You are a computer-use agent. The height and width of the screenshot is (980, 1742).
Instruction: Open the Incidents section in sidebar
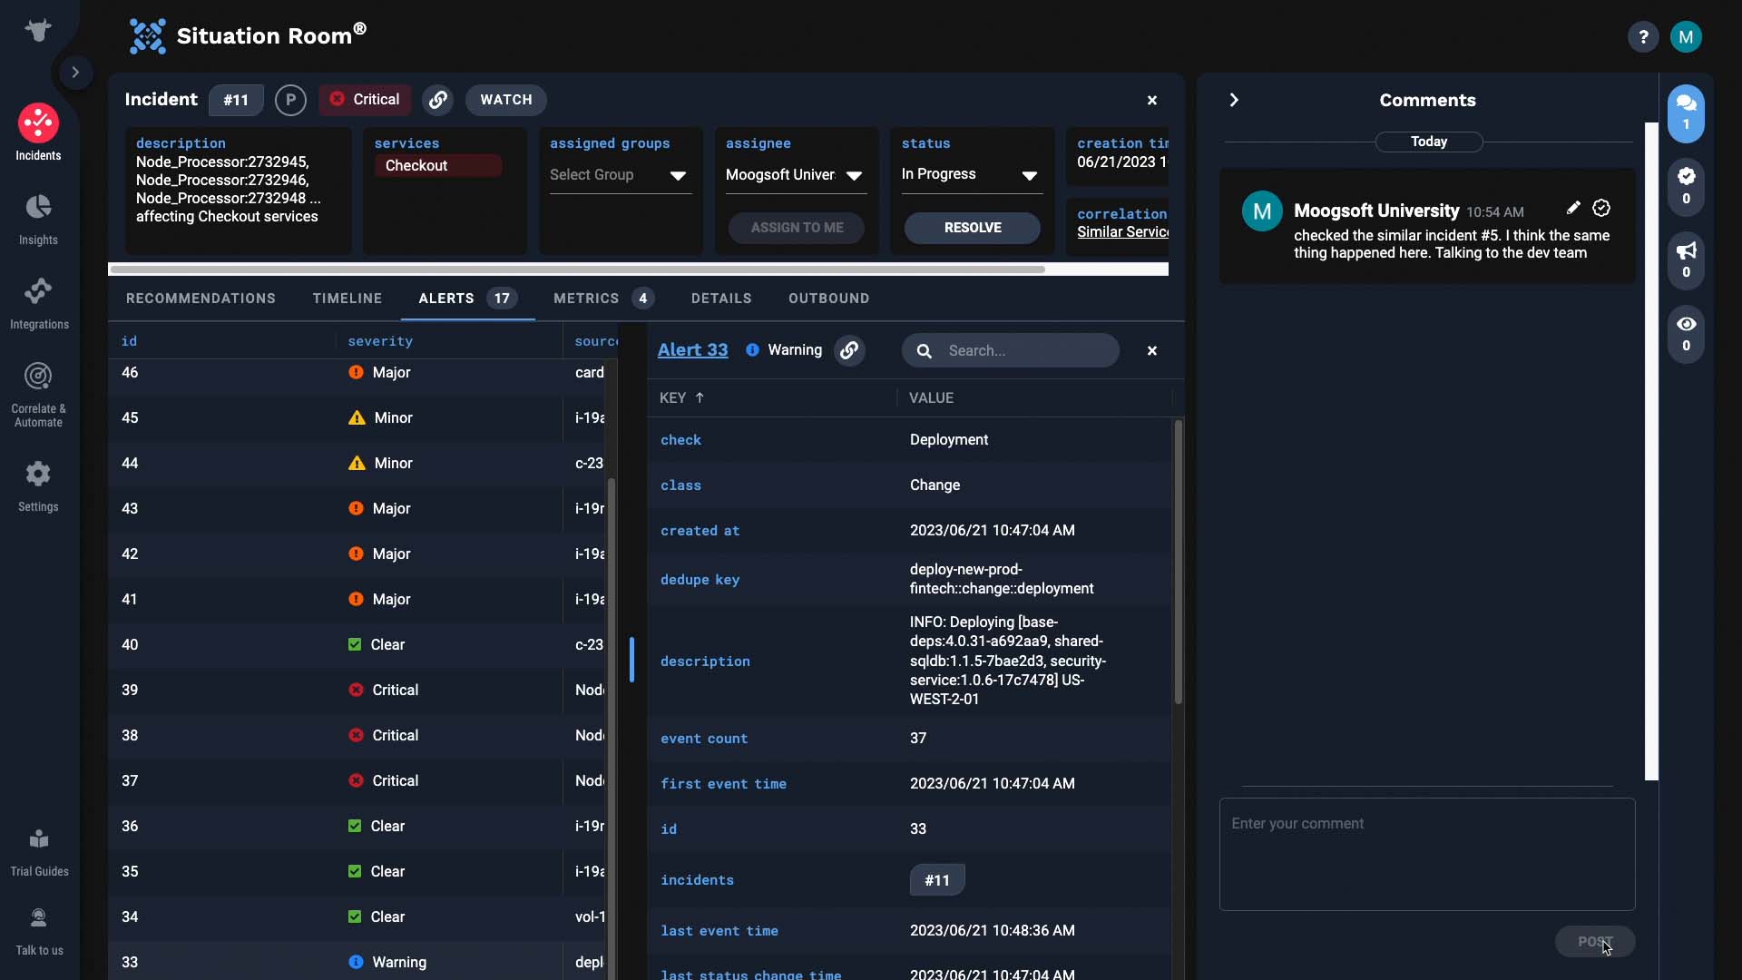38,133
